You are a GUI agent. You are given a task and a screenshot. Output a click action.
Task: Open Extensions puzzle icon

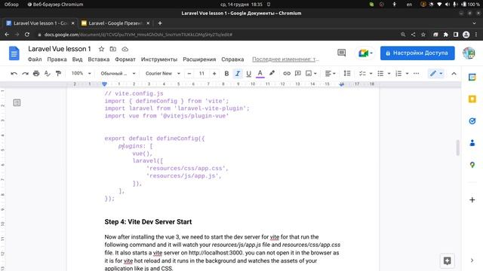(x=446, y=35)
